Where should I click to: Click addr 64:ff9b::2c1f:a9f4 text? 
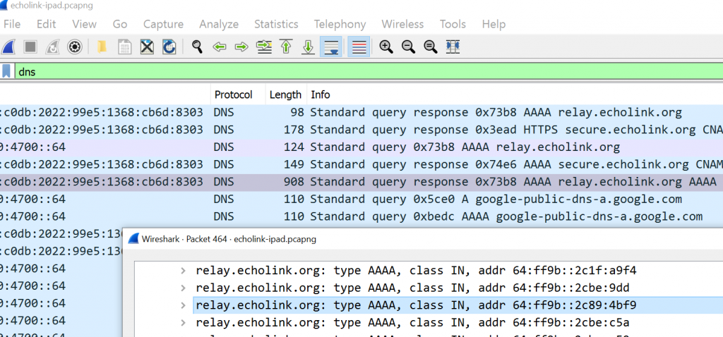[558, 270]
